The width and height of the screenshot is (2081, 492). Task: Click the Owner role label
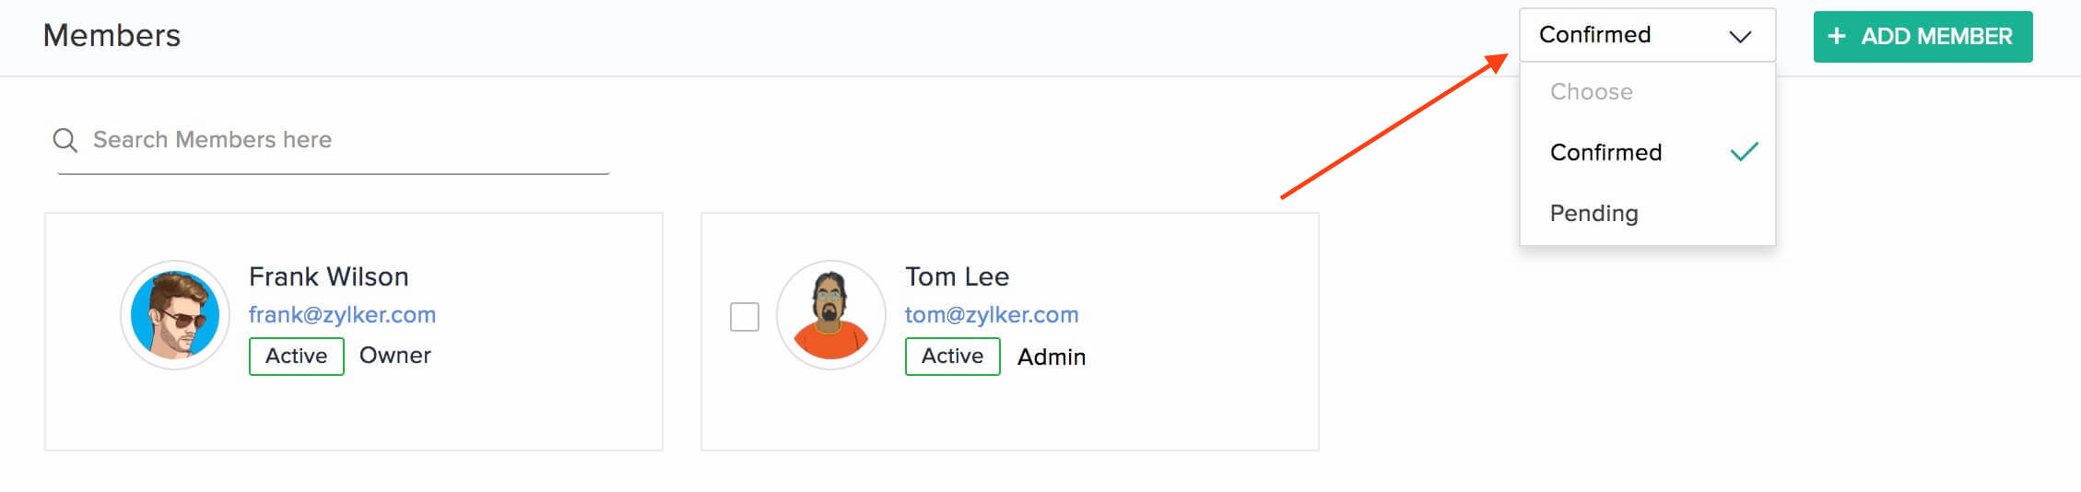(x=395, y=356)
